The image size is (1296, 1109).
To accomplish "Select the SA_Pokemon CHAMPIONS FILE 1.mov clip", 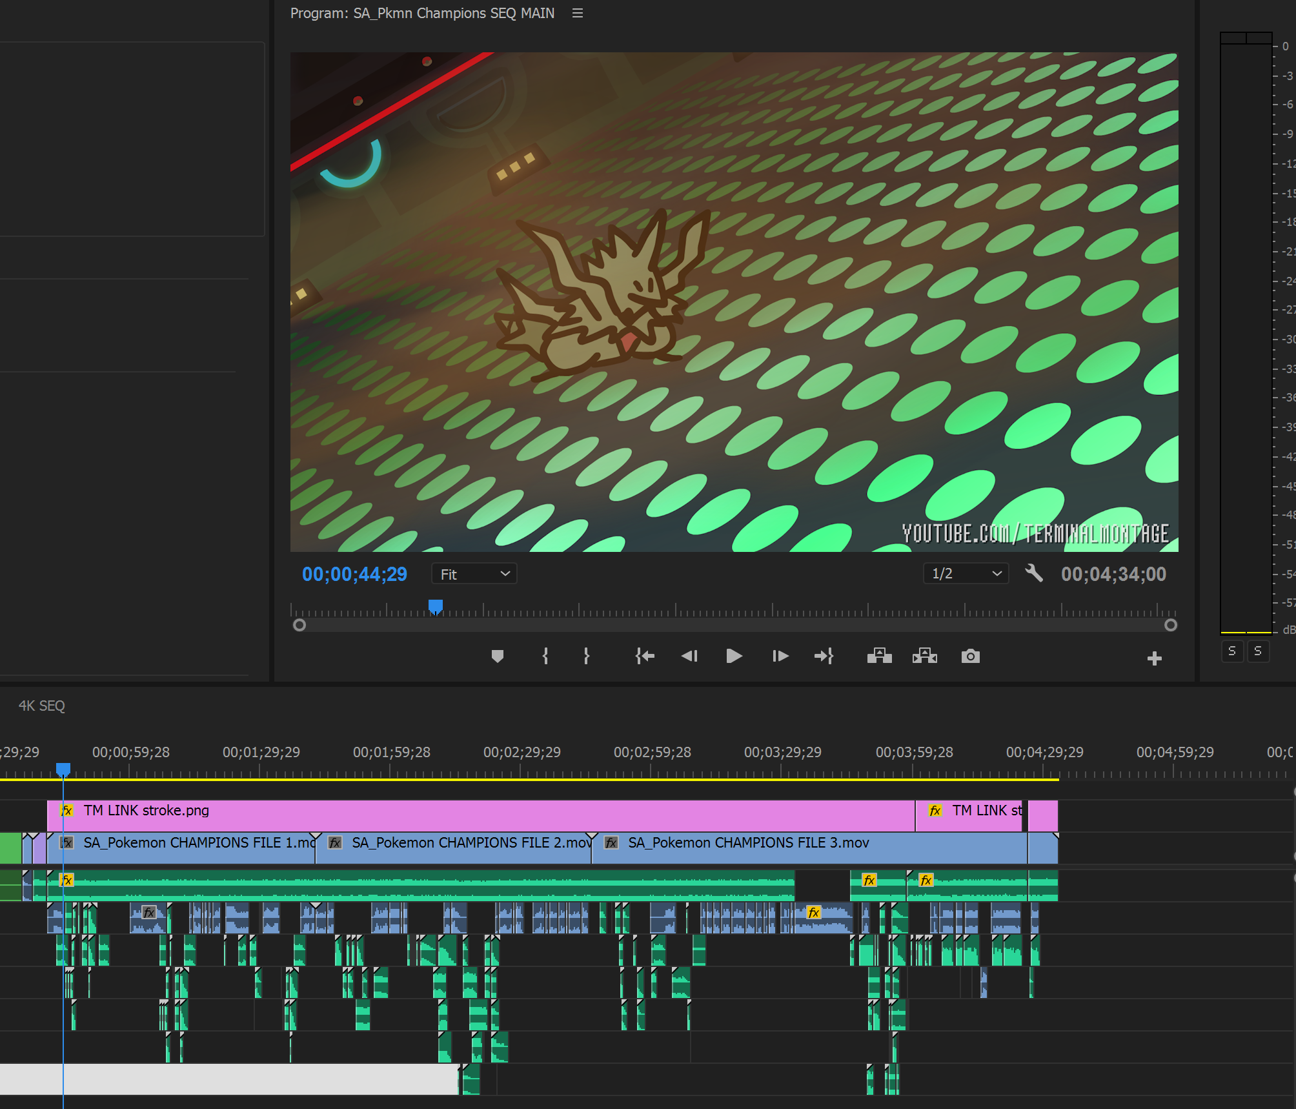I will [181, 848].
